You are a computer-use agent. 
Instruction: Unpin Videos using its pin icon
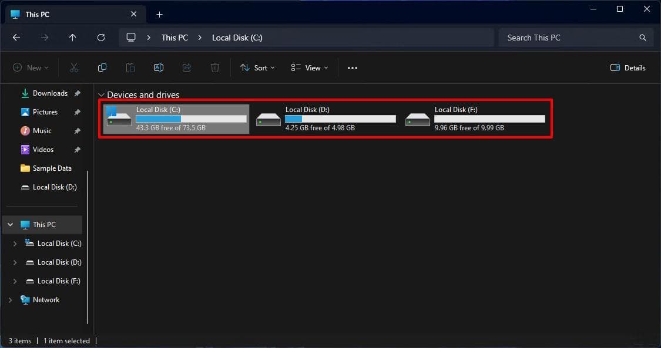click(x=77, y=150)
